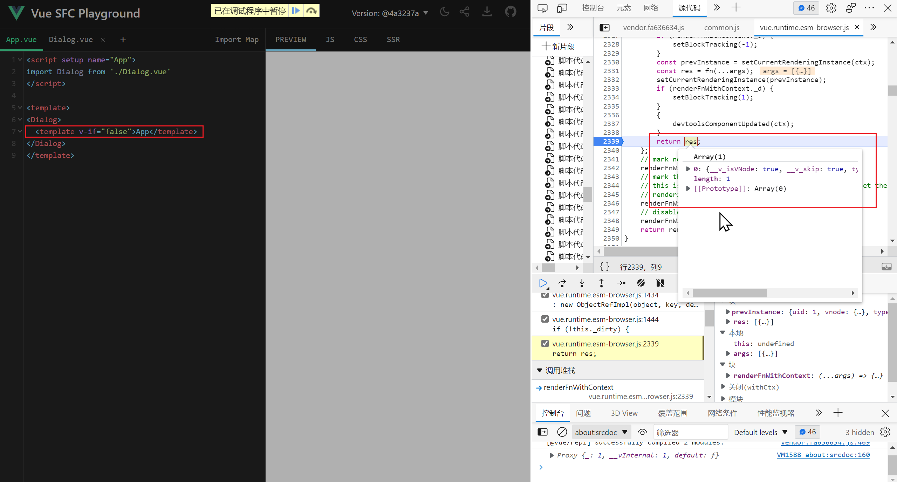Download the project files
Screen dimensions: 897x482
pos(487,12)
